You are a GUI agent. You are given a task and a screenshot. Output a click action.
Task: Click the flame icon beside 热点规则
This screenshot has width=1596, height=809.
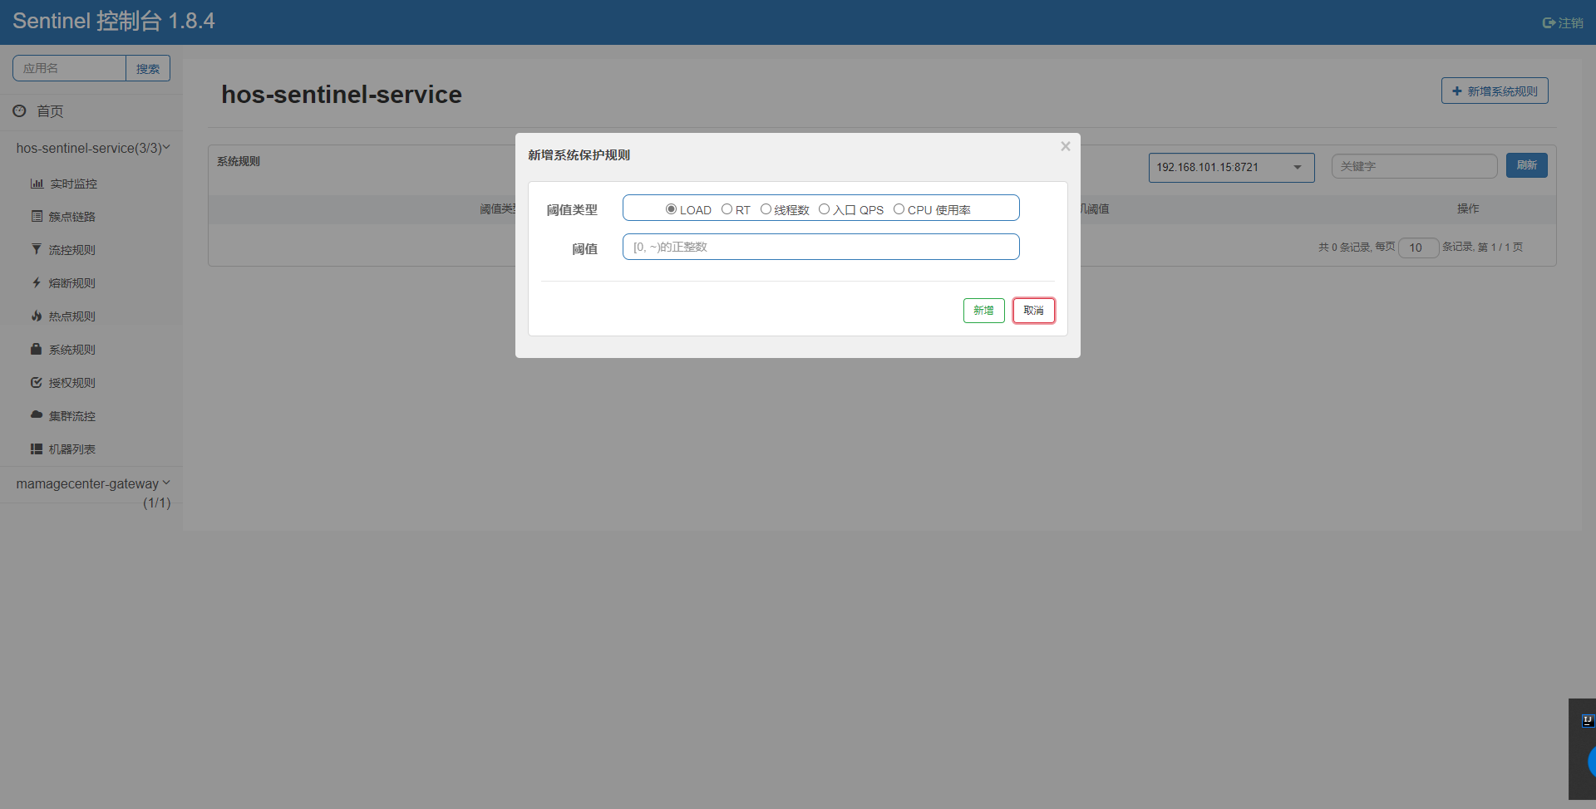pos(37,316)
